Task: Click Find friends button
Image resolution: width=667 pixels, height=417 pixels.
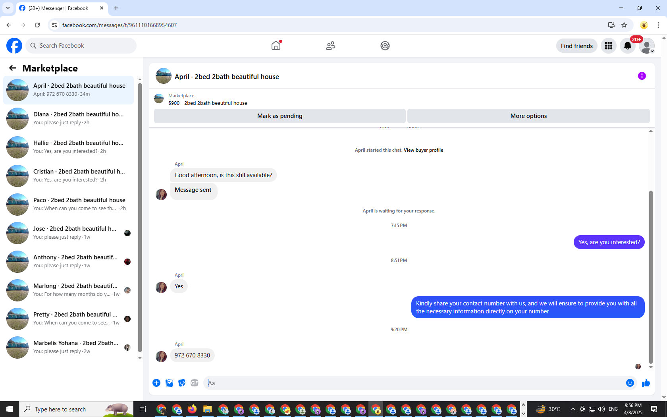Action: 576,46
